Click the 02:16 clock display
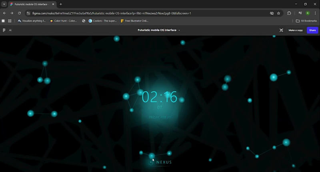Viewport: 320px width, 172px height. (159, 97)
